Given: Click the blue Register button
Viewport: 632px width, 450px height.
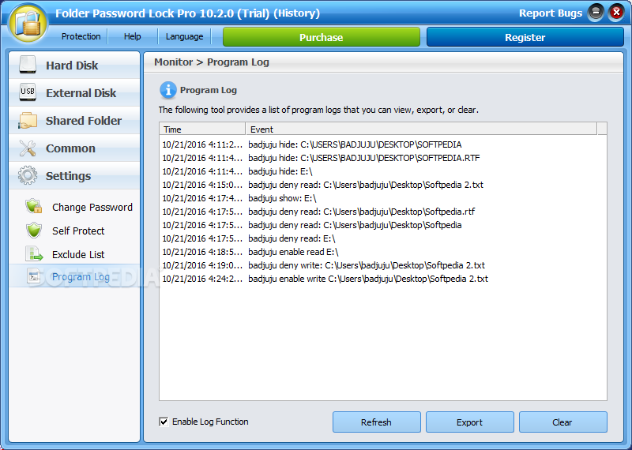Looking at the screenshot, I should pyautogui.click(x=525, y=37).
